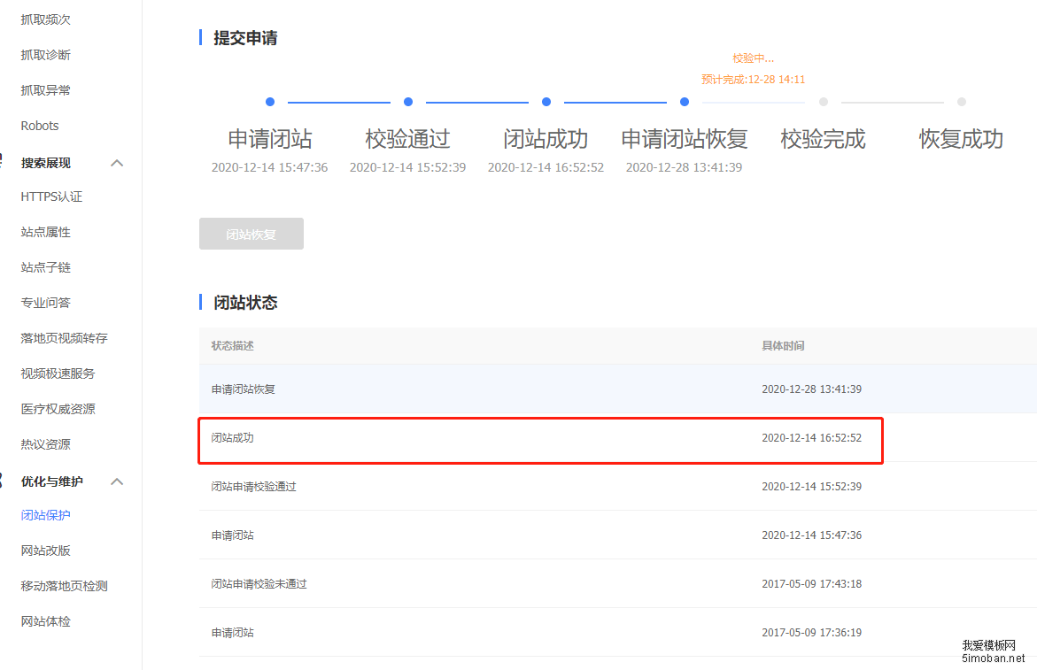Open 抓取频次 in sidebar
Image resolution: width=1037 pixels, height=670 pixels.
(x=45, y=19)
